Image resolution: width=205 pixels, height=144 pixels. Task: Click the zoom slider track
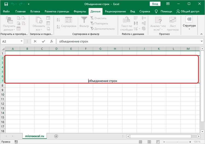click(177, 142)
